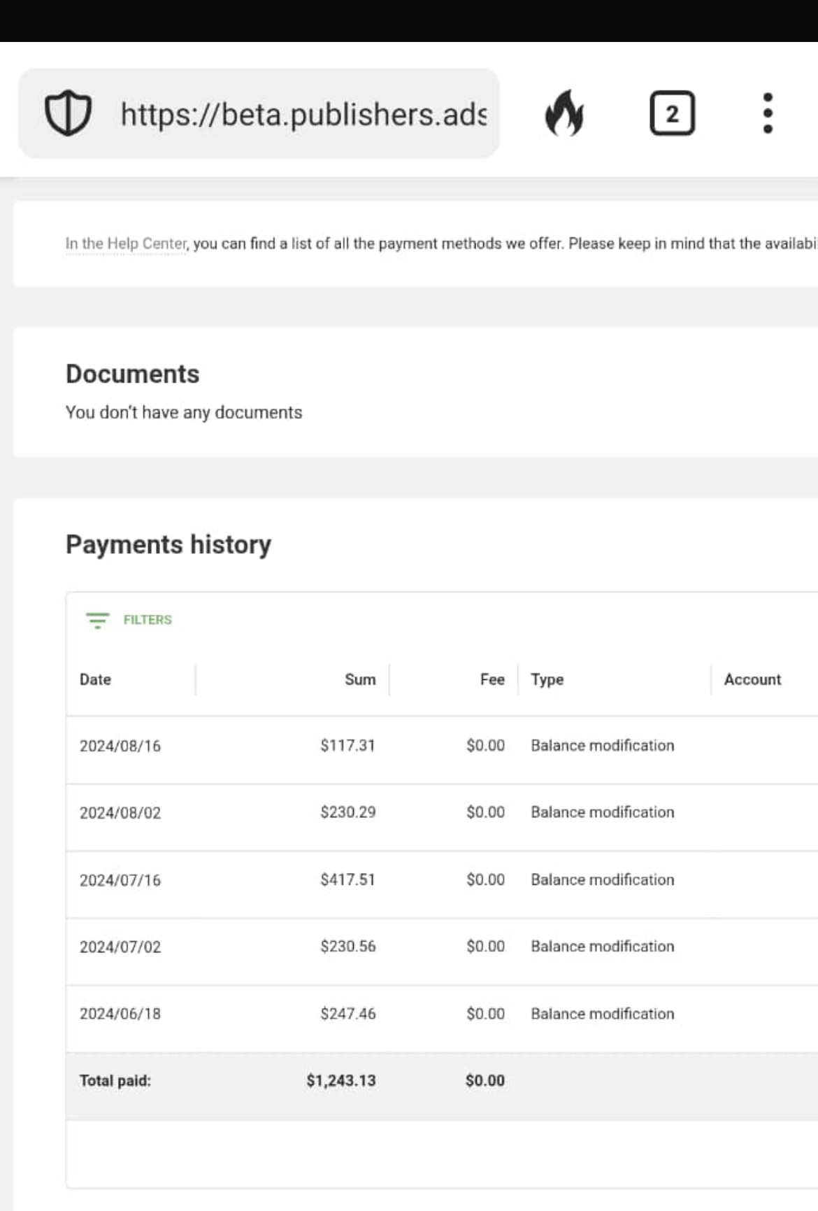Open the three-dot browser menu
Image resolution: width=818 pixels, height=1211 pixels.
[x=767, y=113]
